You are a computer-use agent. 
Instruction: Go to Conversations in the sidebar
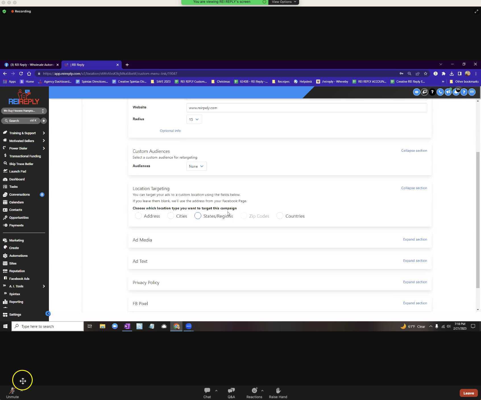tap(19, 195)
